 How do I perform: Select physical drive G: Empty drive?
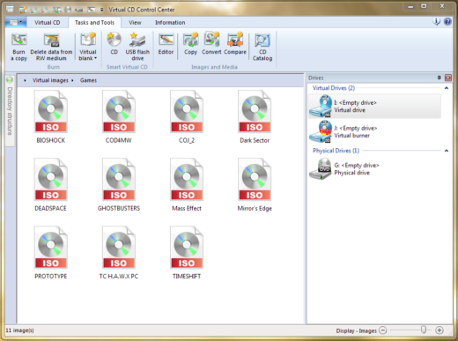374,169
